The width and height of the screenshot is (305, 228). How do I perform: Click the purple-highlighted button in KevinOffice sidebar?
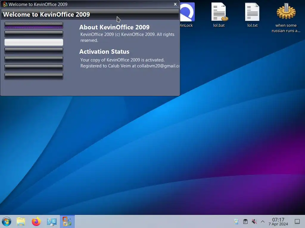[34, 26]
